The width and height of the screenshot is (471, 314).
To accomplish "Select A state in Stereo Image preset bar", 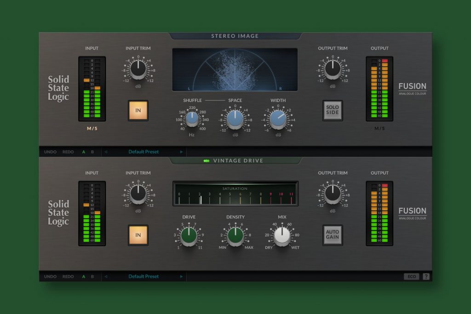I will point(84,152).
